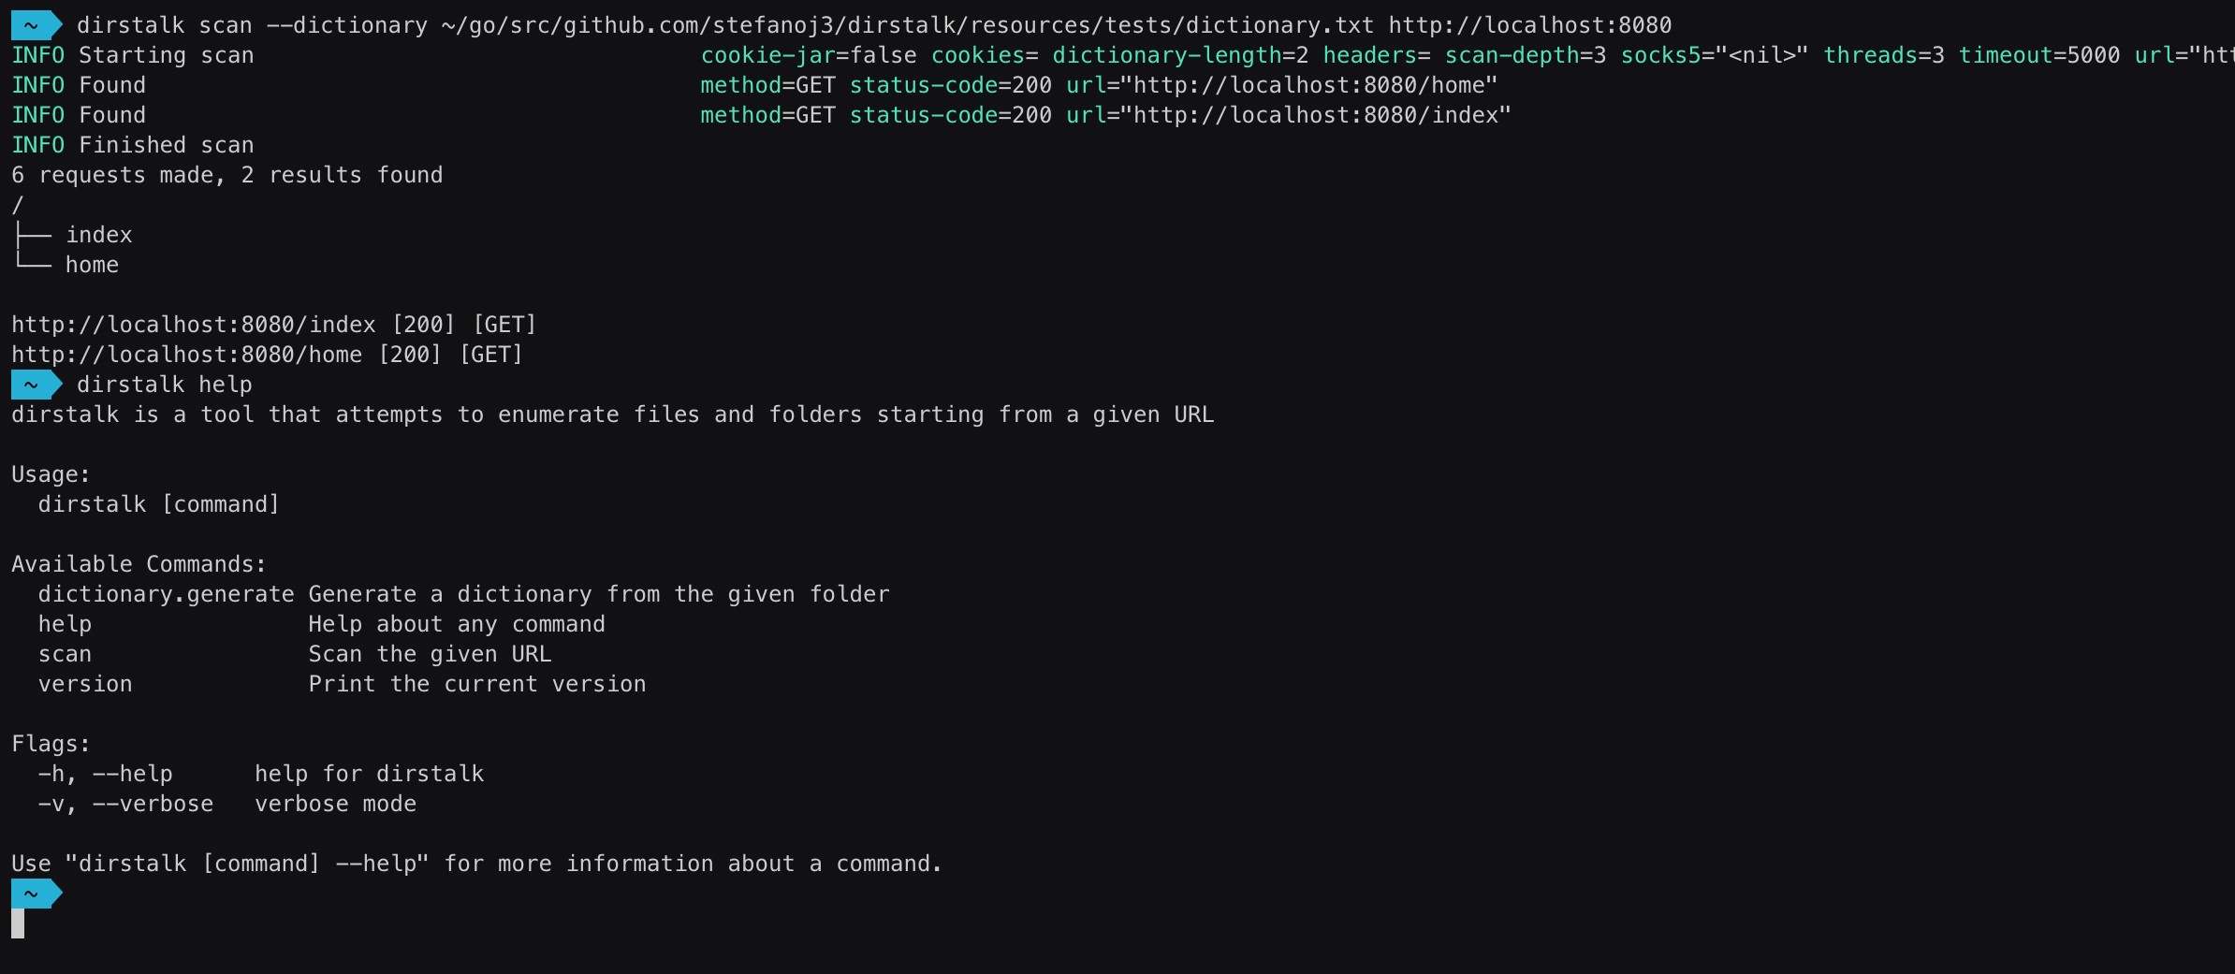The height and width of the screenshot is (974, 2235).
Task: Click the localhost:8080 URL in the scan command
Action: [1529, 25]
